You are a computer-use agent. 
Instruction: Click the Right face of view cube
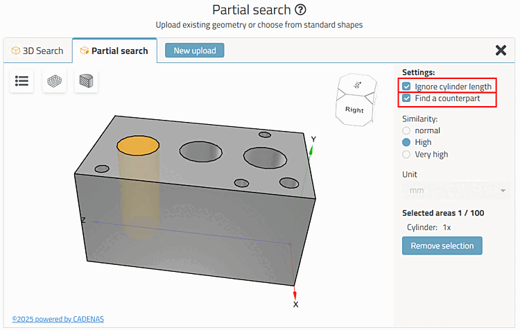click(x=354, y=111)
